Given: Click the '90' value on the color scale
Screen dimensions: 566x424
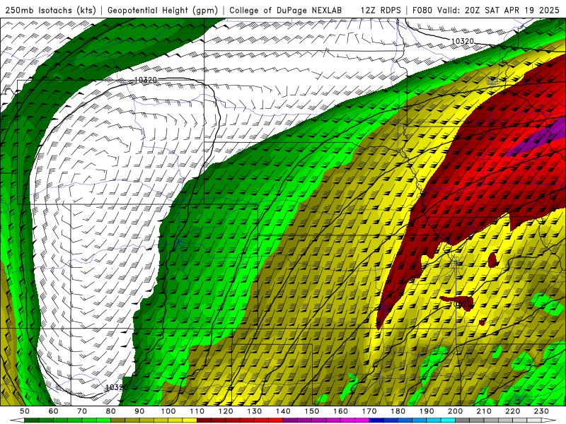Looking at the screenshot, I should click(x=139, y=411).
